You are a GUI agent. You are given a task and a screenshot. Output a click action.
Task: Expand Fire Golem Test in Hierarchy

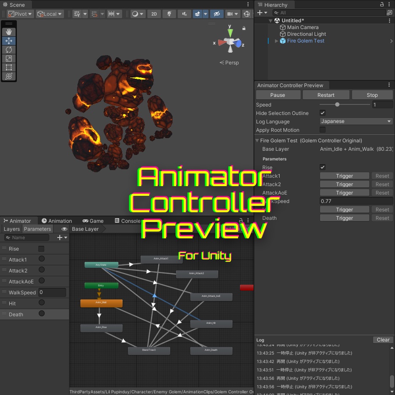(276, 41)
